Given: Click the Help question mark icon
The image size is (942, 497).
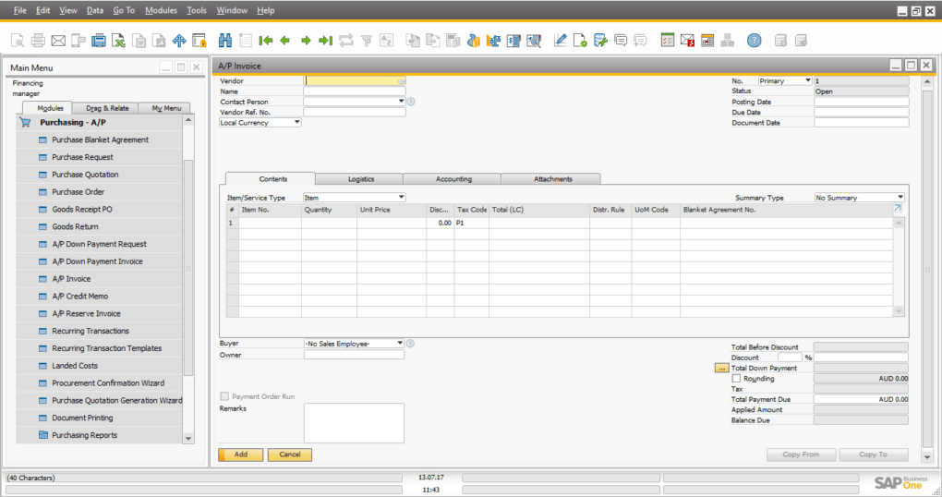Looking at the screenshot, I should pyautogui.click(x=754, y=41).
